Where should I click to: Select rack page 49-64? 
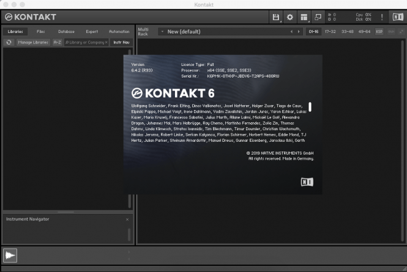point(364,32)
